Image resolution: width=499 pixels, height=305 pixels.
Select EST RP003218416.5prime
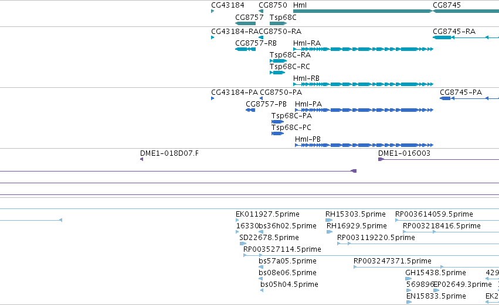pyautogui.click(x=442, y=226)
